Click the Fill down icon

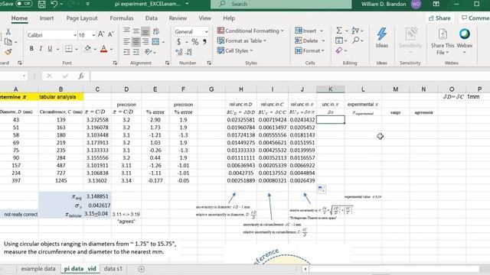(x=339, y=40)
